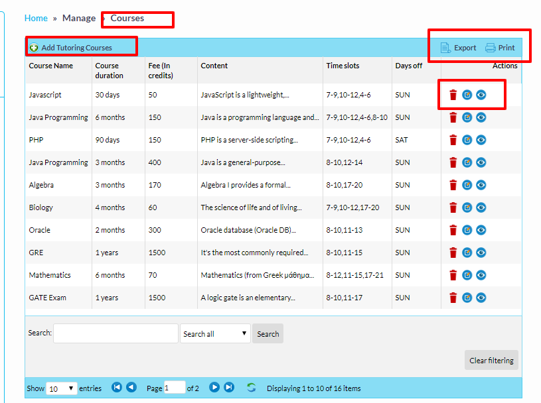541x403 pixels.
Task: Click the green Add Tutoring Courses plus icon
Action: (34, 48)
